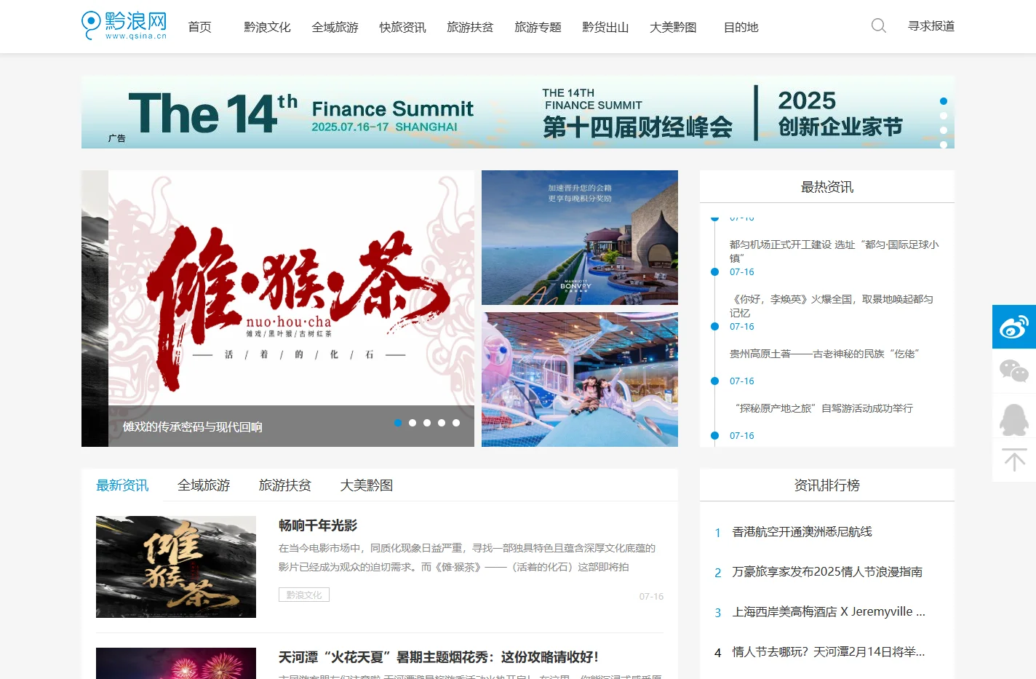Open the 14th Finance Summit banner ad
The image size is (1036, 679).
tap(518, 112)
